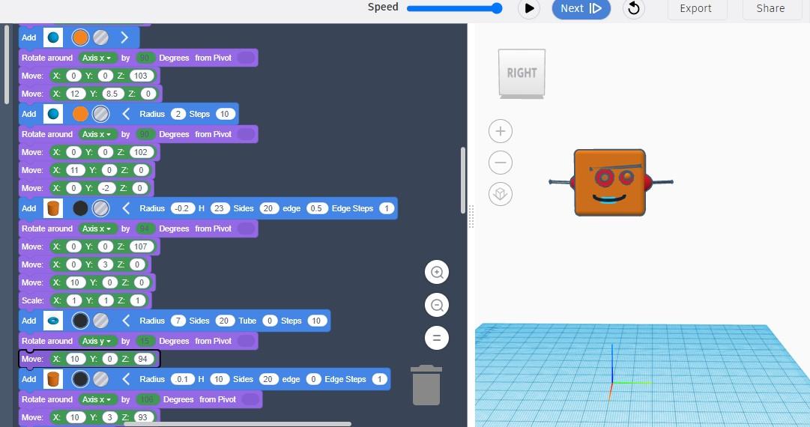
Task: Edit the Radius -0.2 field in cylinder block
Action: (181, 208)
